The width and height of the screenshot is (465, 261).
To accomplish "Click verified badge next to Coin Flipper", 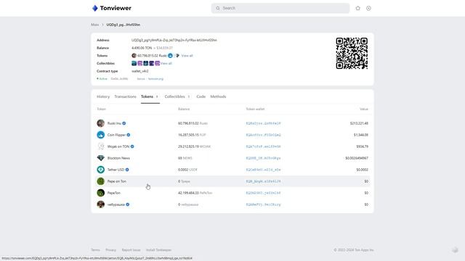I will tap(129, 135).
